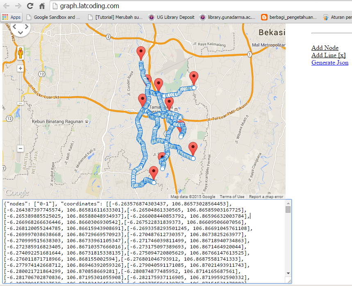Click the Mal Metropolitan map label

[268, 45]
